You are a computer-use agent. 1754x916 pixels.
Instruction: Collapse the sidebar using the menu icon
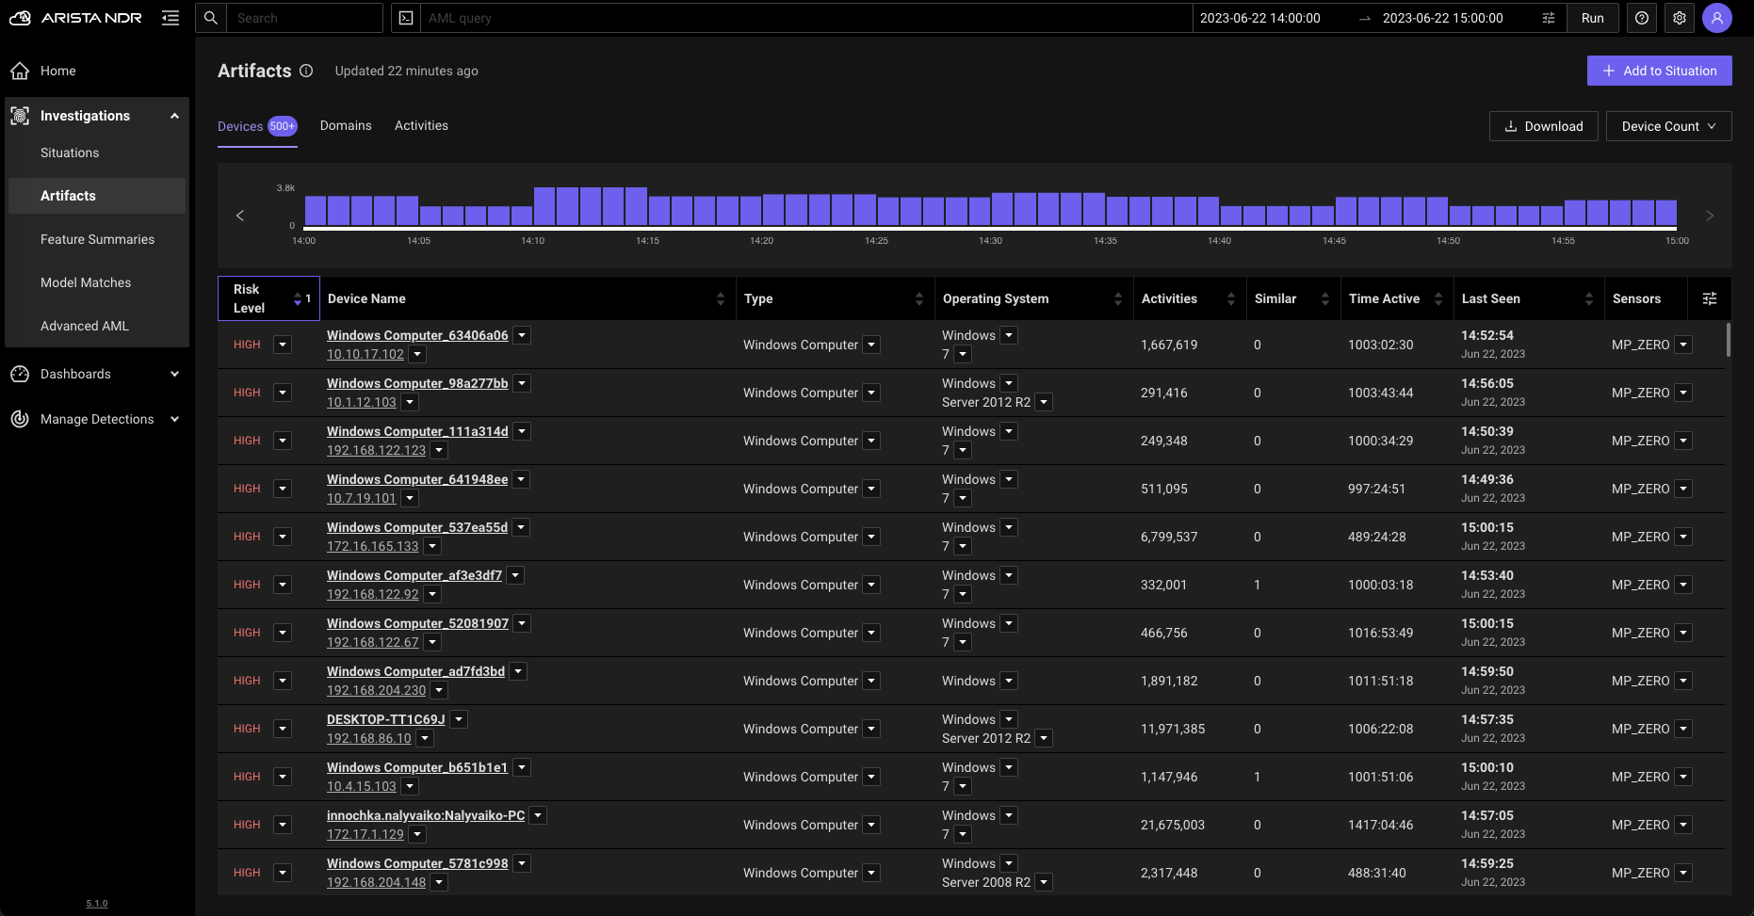(x=171, y=18)
